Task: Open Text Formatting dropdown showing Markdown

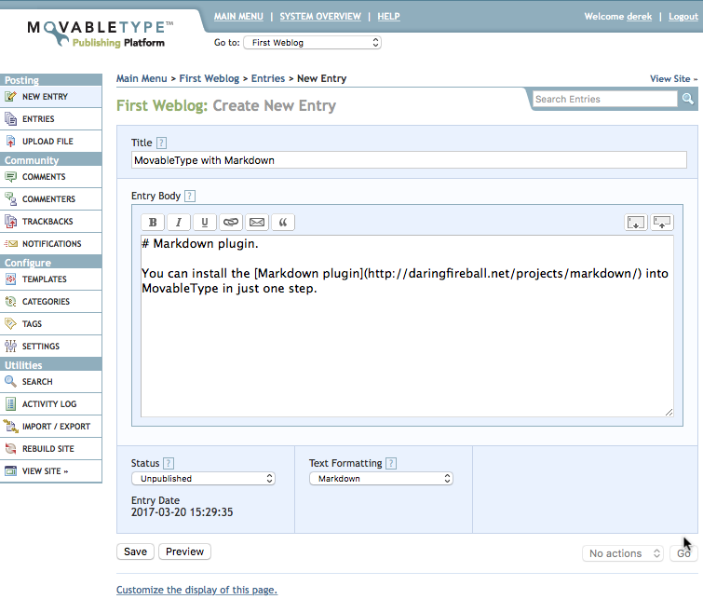Action: point(381,479)
